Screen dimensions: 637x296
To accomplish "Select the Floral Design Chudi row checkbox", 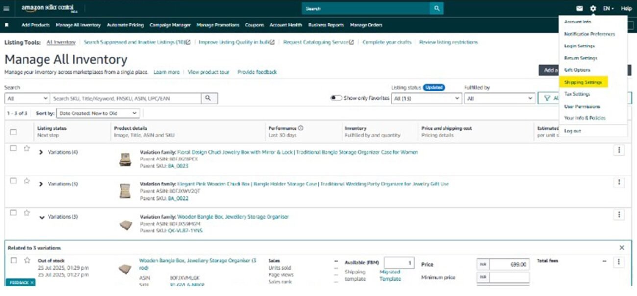I will pyautogui.click(x=13, y=148).
